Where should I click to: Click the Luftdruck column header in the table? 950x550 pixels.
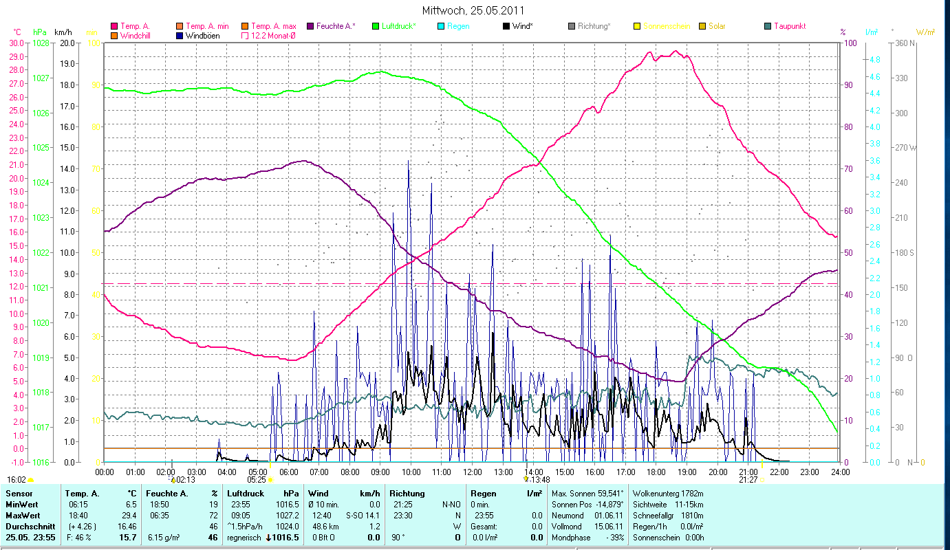[x=246, y=493]
